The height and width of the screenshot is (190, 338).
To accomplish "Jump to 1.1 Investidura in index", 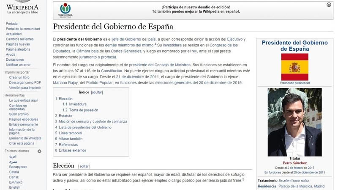I will click(75, 104).
